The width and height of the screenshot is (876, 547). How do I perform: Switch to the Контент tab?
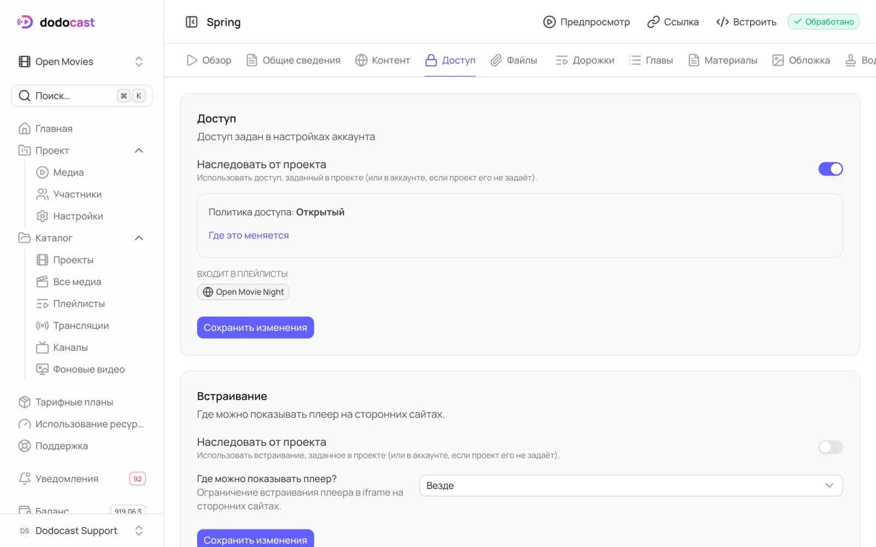(x=382, y=60)
